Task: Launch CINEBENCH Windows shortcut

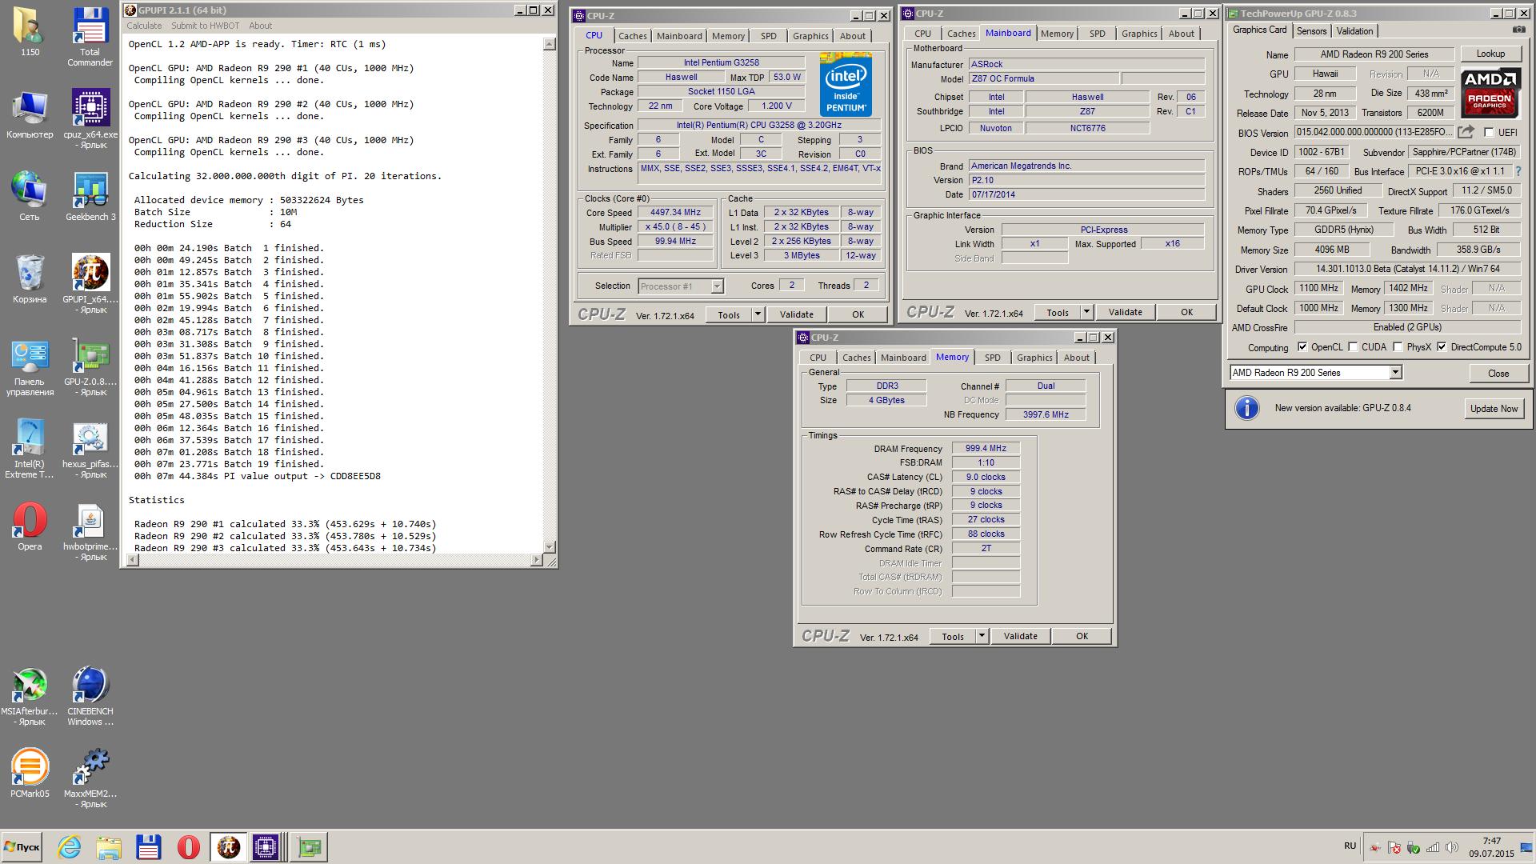Action: (90, 697)
